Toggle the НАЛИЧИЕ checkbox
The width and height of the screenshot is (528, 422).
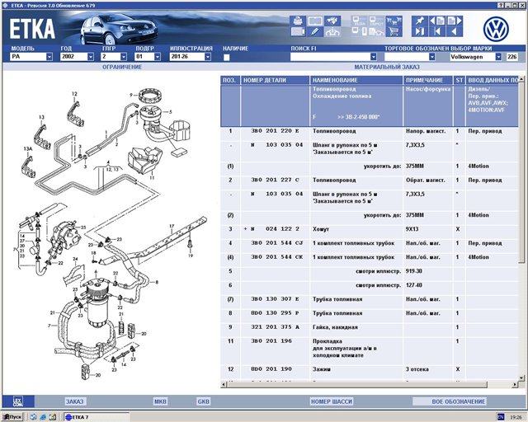tap(227, 57)
